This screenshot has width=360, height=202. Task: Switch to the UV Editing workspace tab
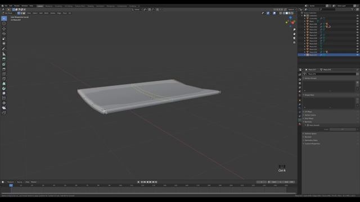(x=69, y=6)
